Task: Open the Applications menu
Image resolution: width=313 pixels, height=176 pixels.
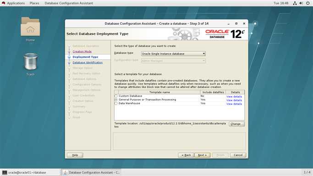Action: (16, 3)
